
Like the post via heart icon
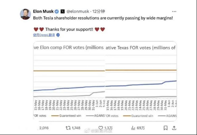[x=100, y=128]
